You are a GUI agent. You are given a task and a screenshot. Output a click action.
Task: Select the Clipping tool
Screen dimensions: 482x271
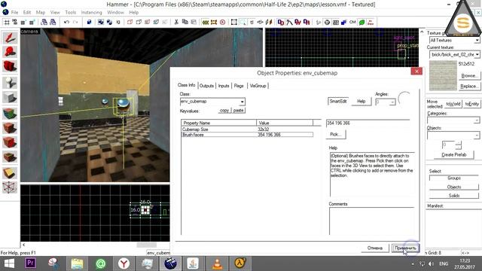coord(10,173)
